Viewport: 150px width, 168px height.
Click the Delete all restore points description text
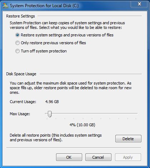(56, 137)
